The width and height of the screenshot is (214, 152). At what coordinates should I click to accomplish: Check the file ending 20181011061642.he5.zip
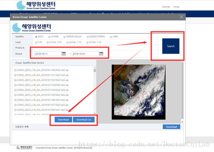click(x=15, y=100)
